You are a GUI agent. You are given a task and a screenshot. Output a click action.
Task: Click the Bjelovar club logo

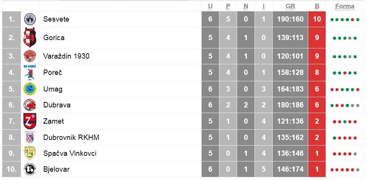30,169
